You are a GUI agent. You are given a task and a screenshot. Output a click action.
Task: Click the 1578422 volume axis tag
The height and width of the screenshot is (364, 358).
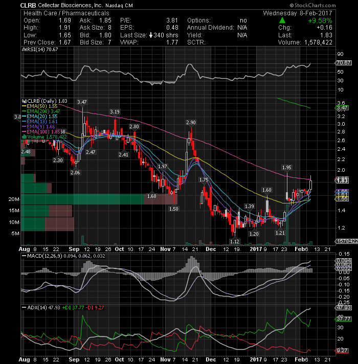pyautogui.click(x=347, y=241)
